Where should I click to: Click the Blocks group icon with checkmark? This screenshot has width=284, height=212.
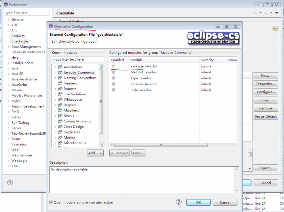pyautogui.click(x=60, y=116)
